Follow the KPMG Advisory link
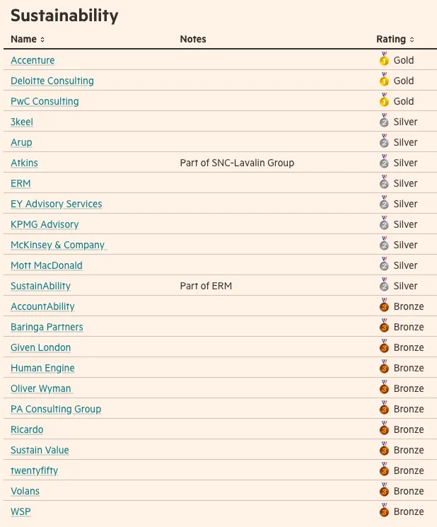The height and width of the screenshot is (527, 437). coord(45,224)
